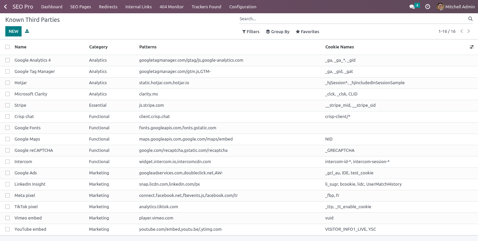Go to previous page arrow
Image resolution: width=478 pixels, height=241 pixels.
(x=461, y=31)
